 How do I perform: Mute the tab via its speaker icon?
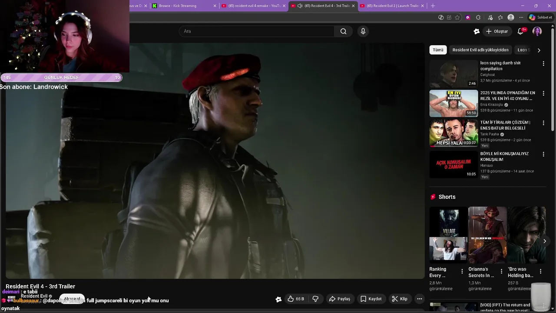pyautogui.click(x=300, y=6)
